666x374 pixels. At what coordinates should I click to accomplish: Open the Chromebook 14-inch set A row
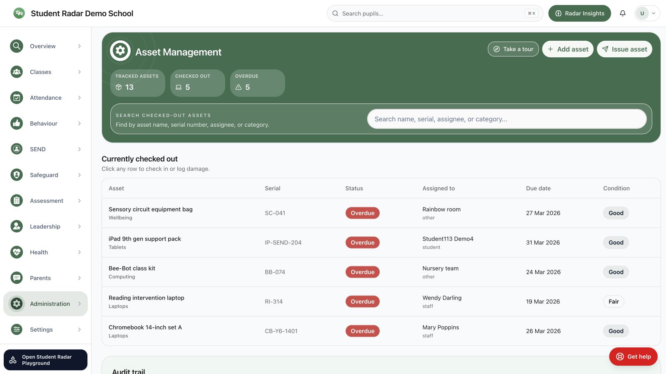[x=381, y=331]
